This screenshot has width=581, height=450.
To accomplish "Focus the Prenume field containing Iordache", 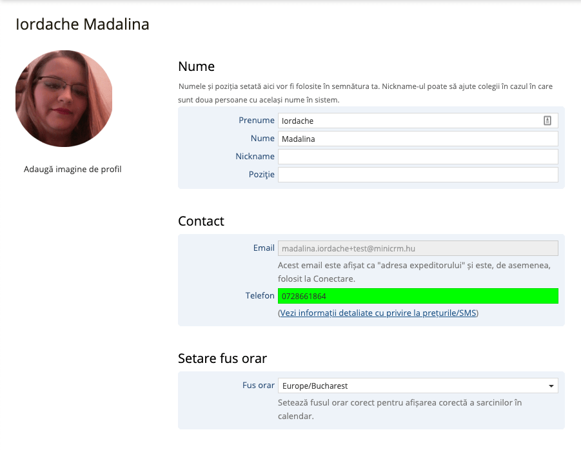I will pos(418,121).
